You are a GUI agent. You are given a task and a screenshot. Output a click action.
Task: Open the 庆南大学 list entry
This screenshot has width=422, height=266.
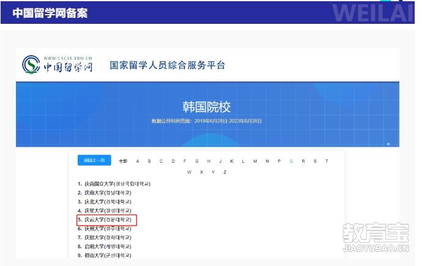tap(105, 193)
